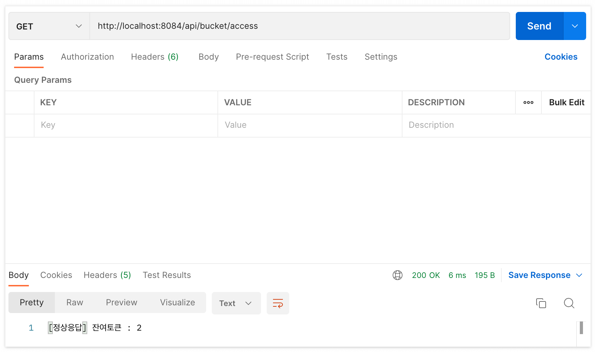Click the request URL field
Screen dimensions: 596x352
tap(300, 26)
